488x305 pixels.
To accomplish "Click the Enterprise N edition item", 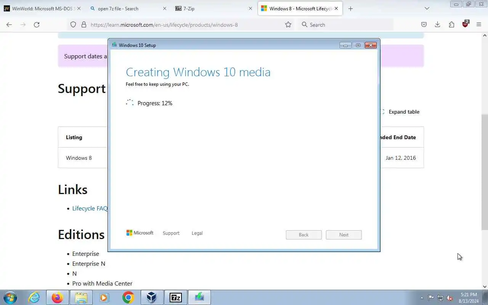I will click(x=89, y=263).
